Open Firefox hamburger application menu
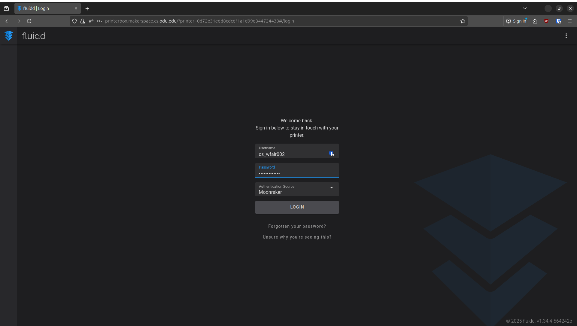This screenshot has width=577, height=326. pyautogui.click(x=569, y=21)
